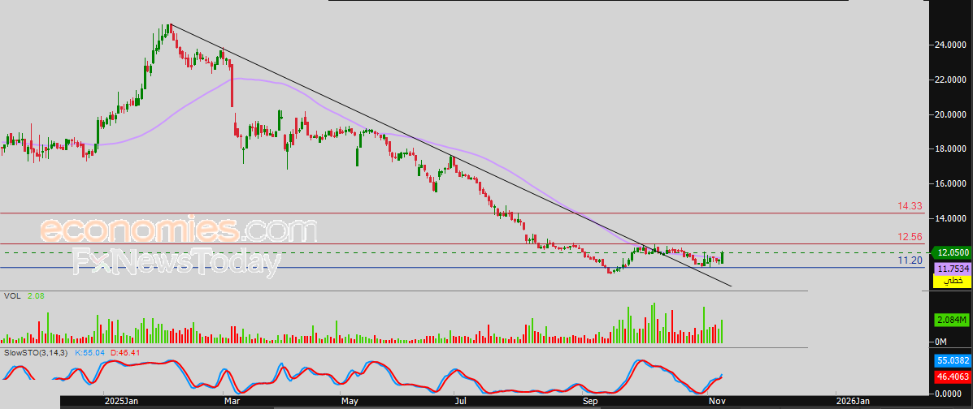Click the 2025Jan date axis label
973x409 pixels.
point(121,403)
